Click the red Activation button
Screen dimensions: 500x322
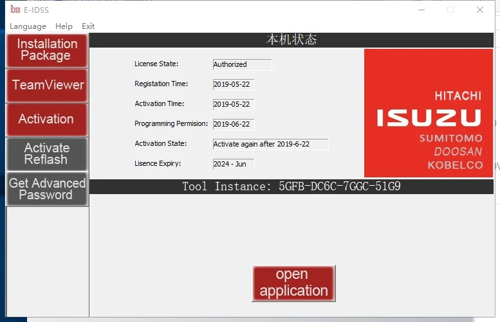pos(47,120)
